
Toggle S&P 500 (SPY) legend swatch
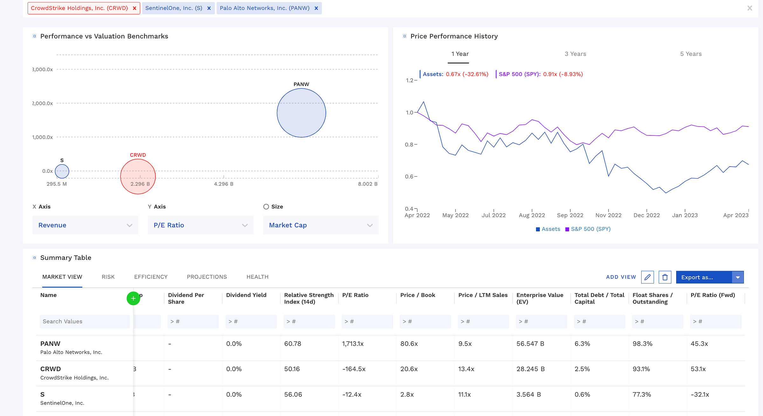tap(567, 229)
